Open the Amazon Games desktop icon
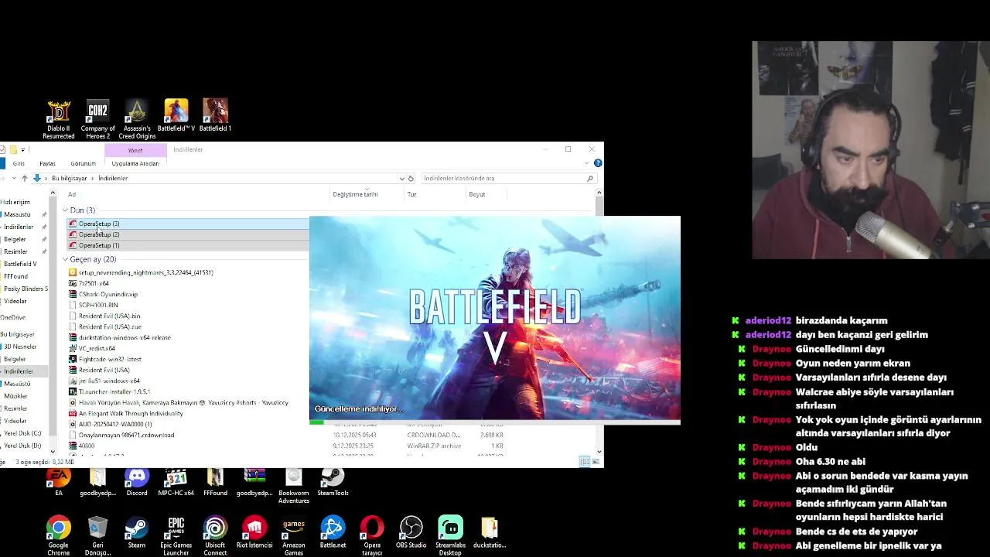 pos(294,536)
